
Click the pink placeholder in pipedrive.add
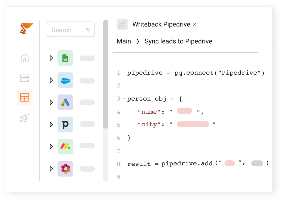[230, 163]
